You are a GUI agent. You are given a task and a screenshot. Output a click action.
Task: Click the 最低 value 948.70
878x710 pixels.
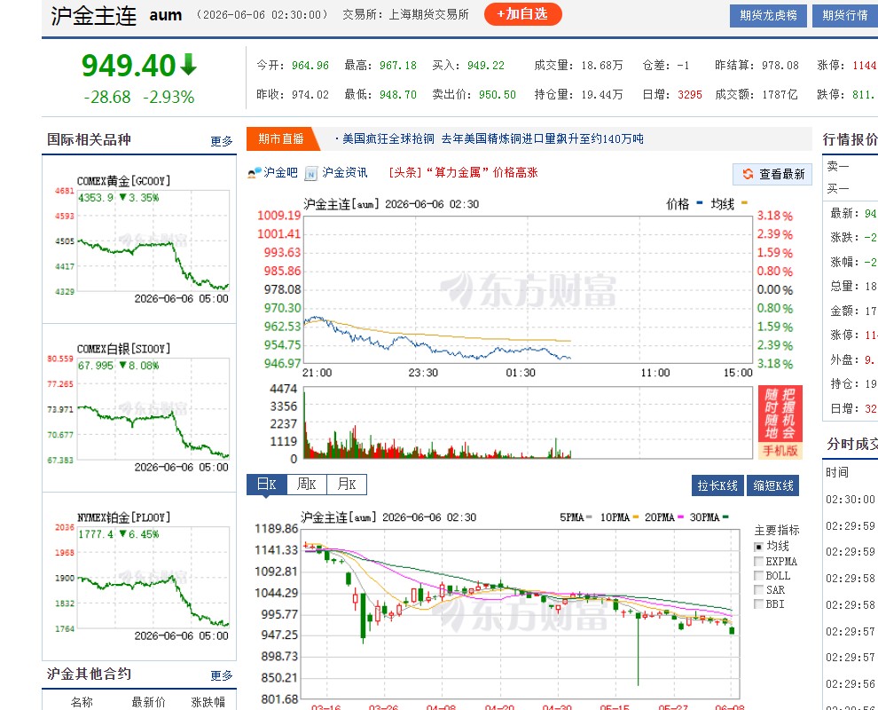point(398,94)
